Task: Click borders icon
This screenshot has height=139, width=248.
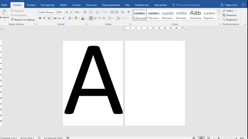Action: (125, 18)
